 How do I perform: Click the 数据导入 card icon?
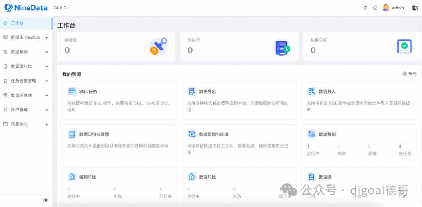tap(311, 92)
